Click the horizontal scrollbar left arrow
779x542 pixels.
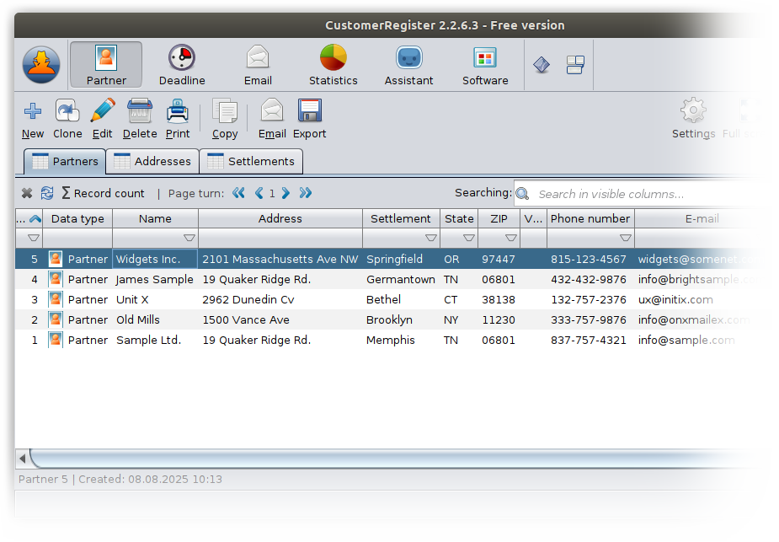tap(23, 458)
